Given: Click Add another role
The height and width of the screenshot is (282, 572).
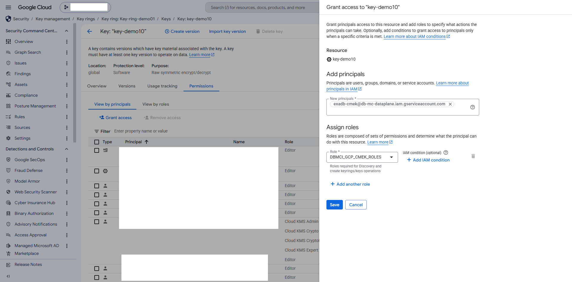Looking at the screenshot, I should [350, 184].
